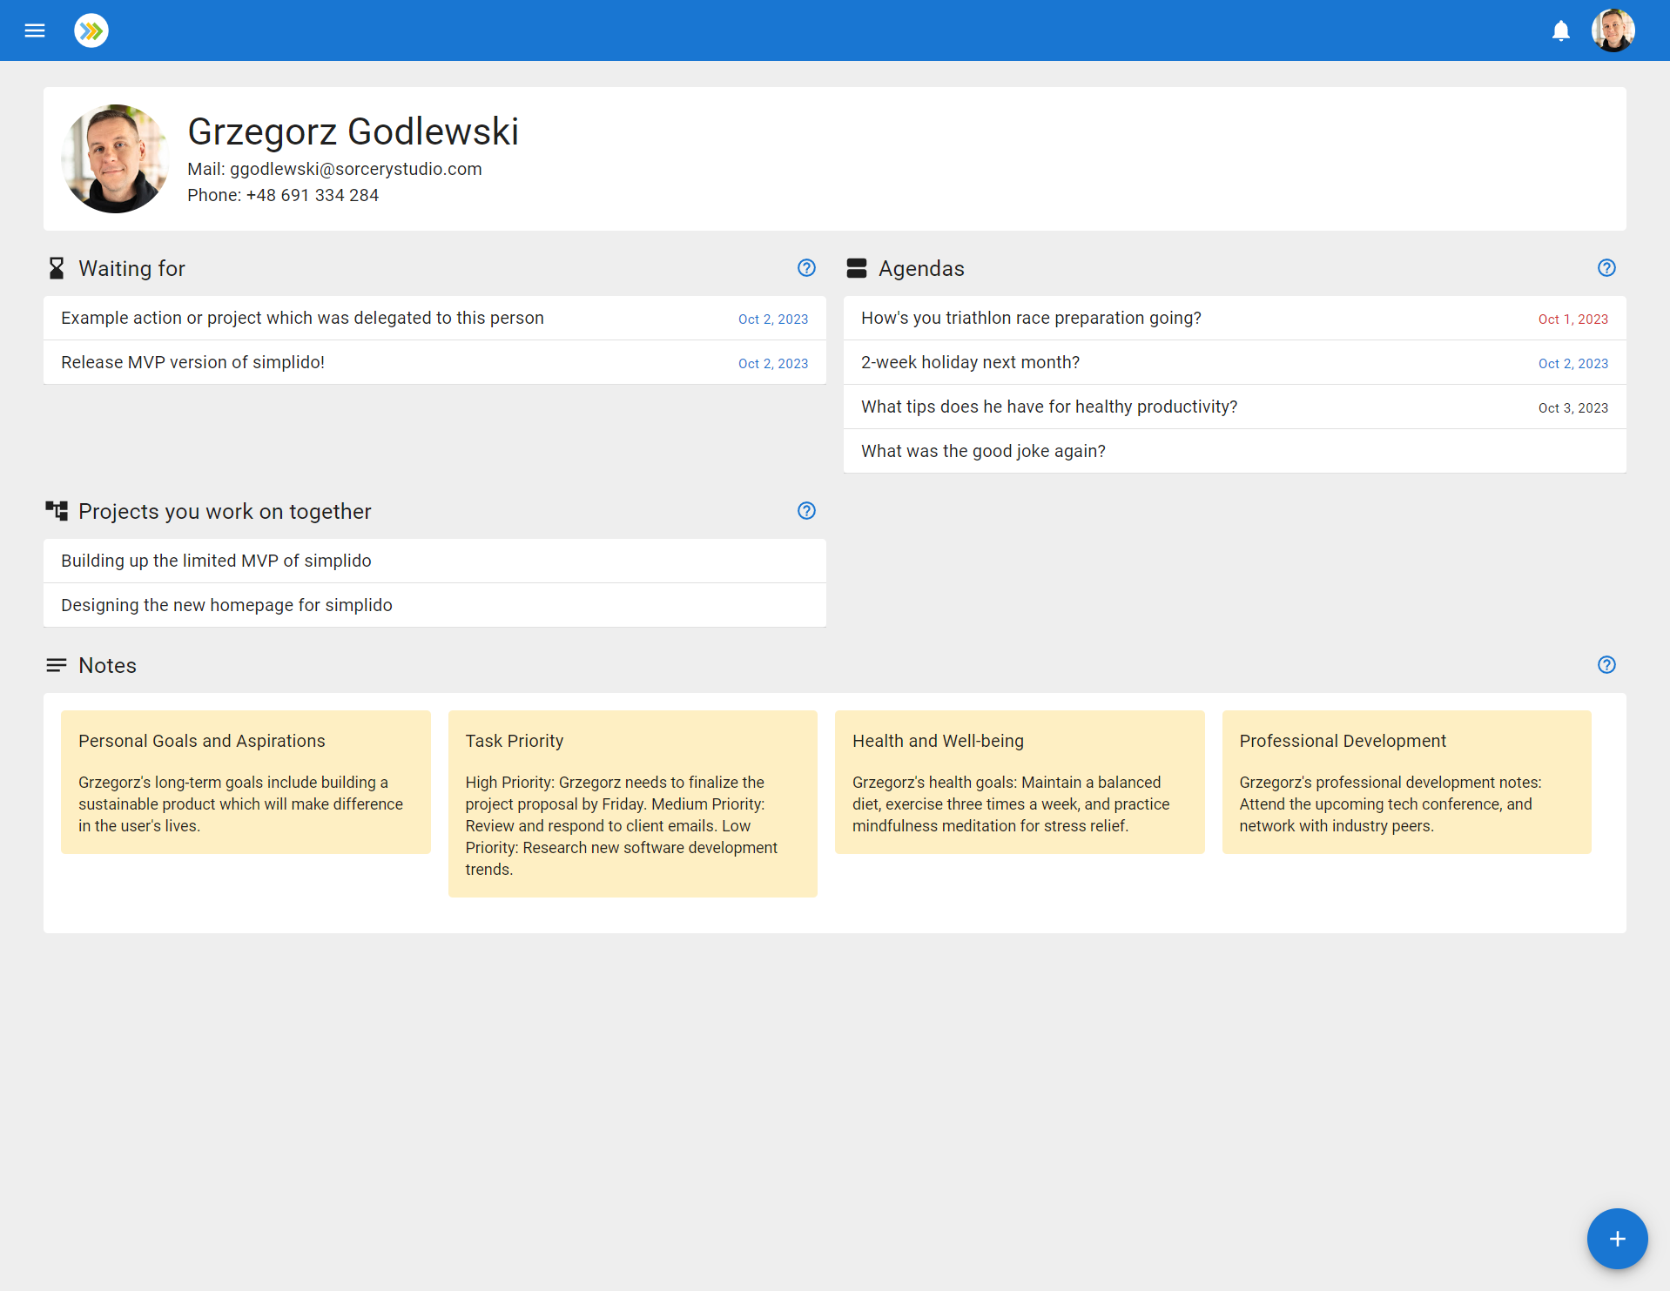Open the 'Personal Goals and Aspirations' note
The width and height of the screenshot is (1670, 1291).
point(246,782)
